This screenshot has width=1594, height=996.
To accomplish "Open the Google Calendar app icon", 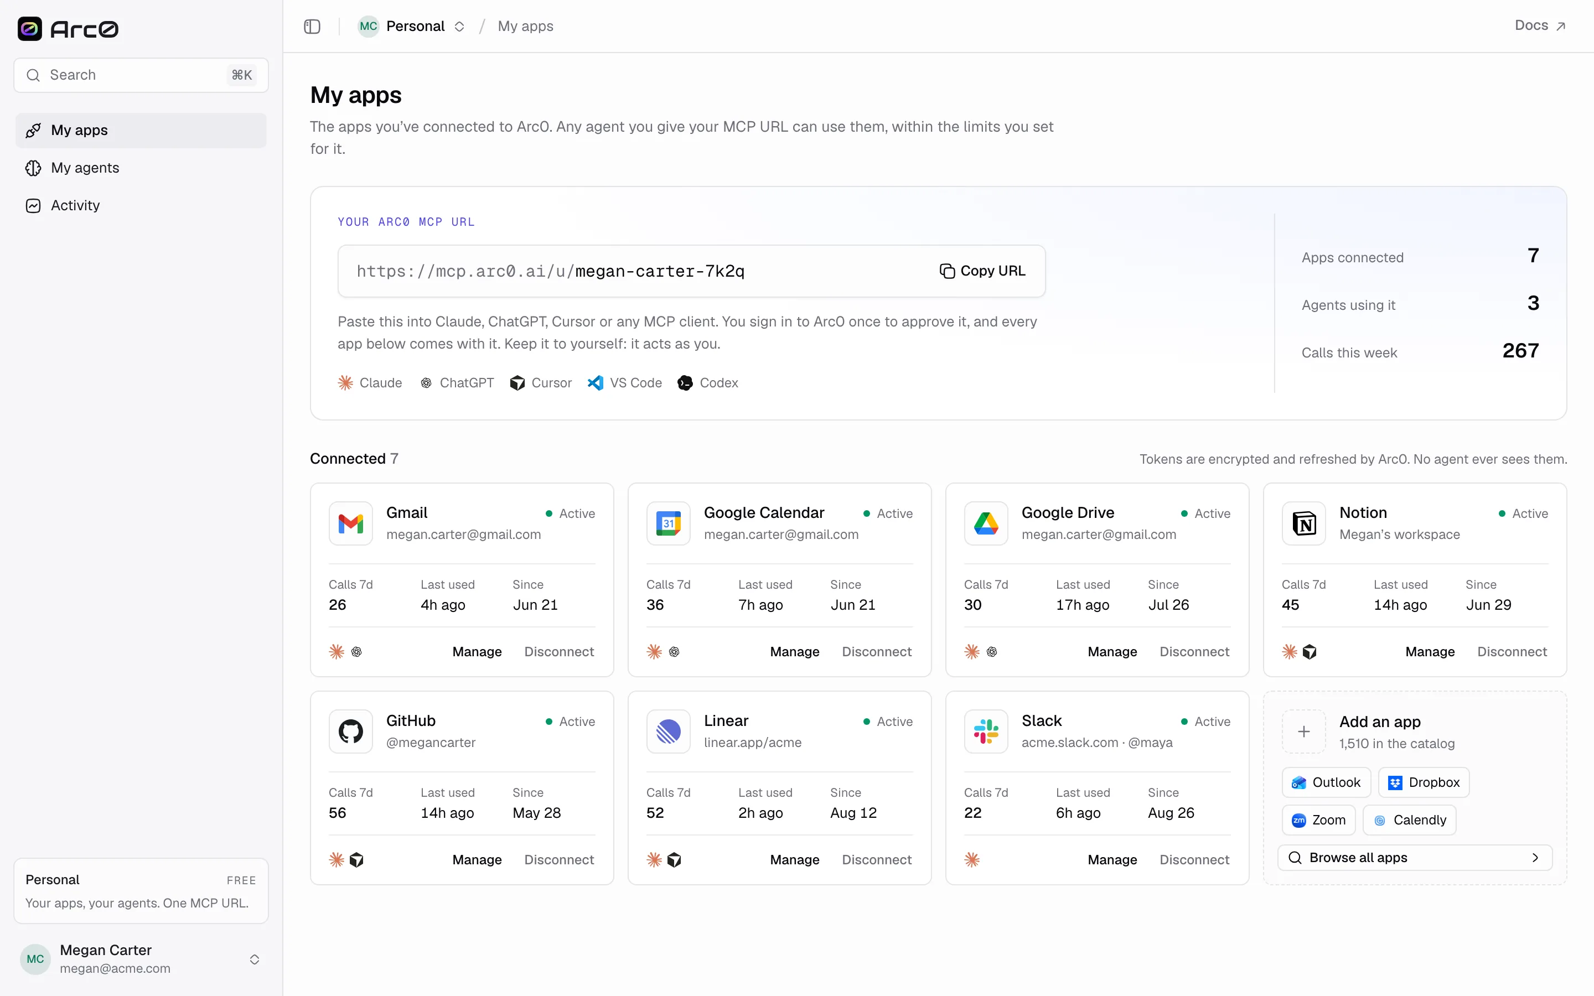I will click(x=668, y=523).
